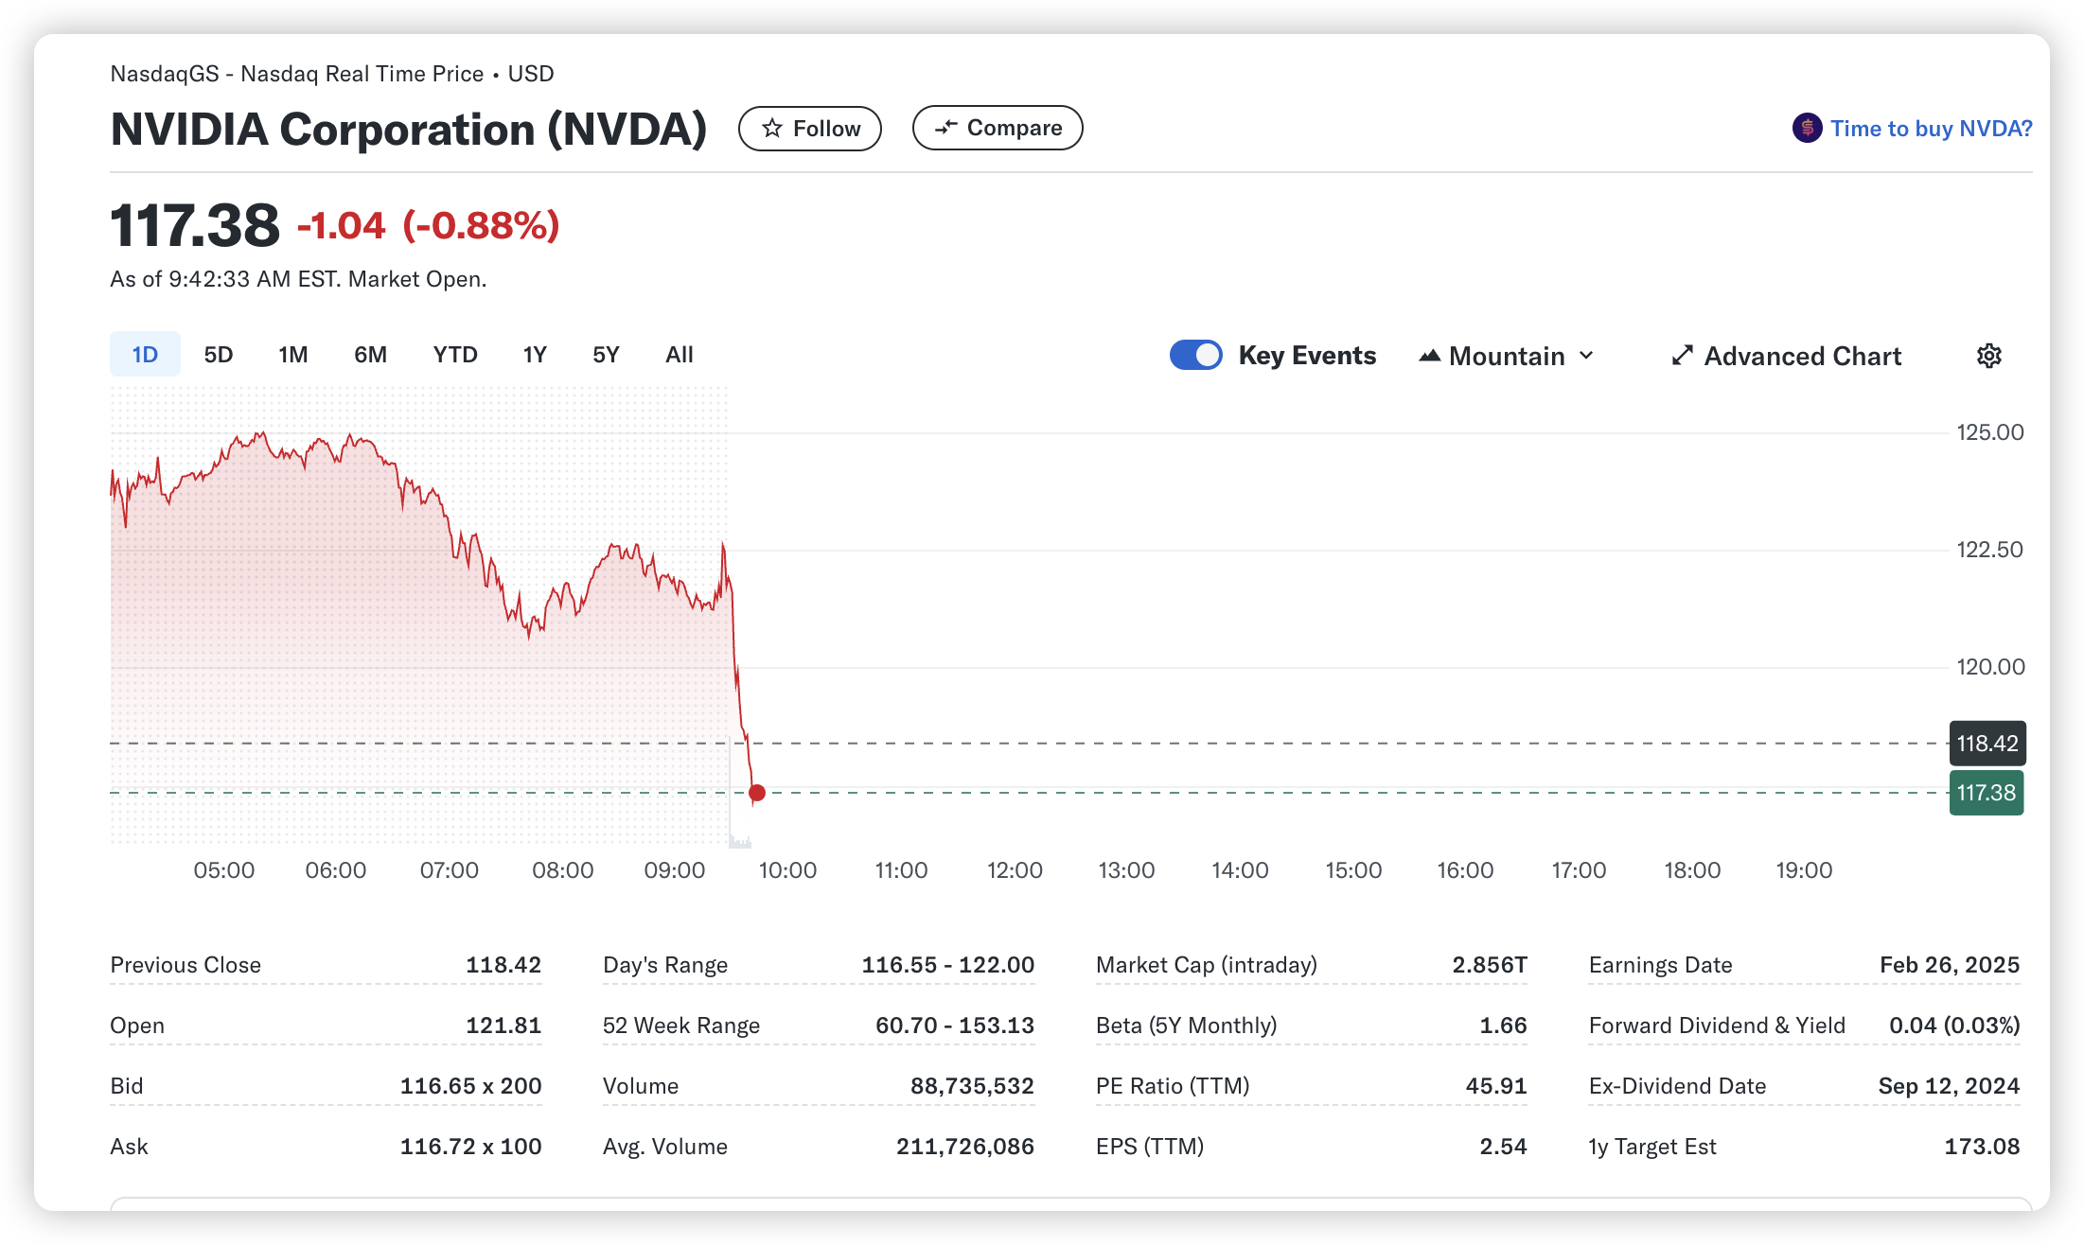This screenshot has height=1245, width=2084.
Task: Click the 'As of 9:42:33 AM EST' timestamp
Action: tap(298, 279)
